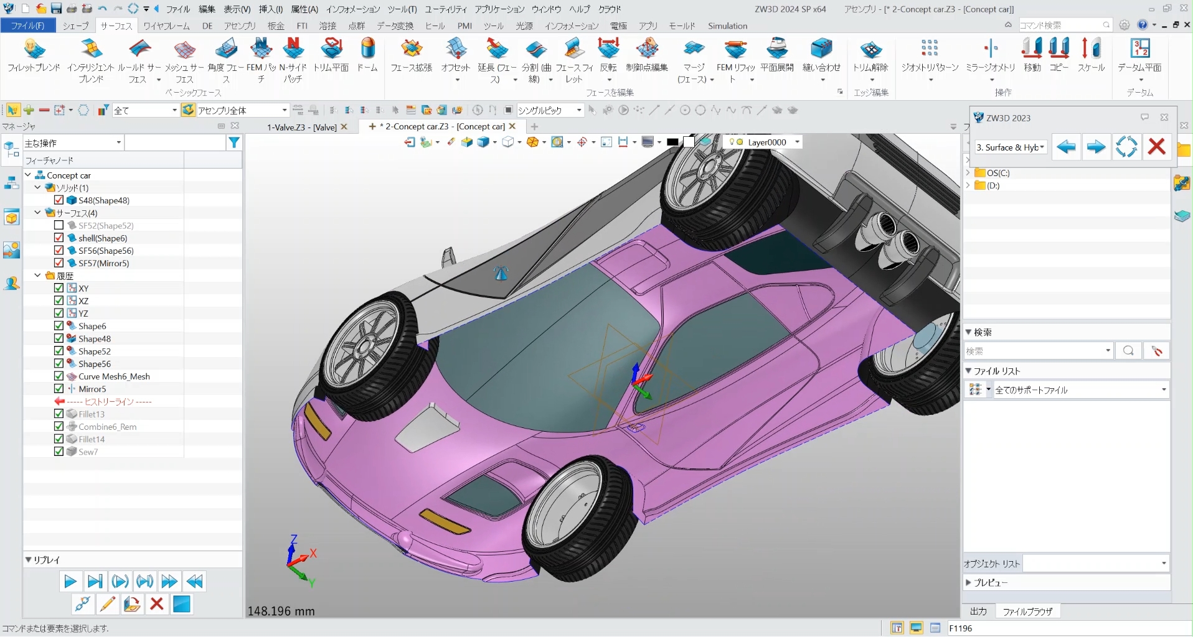Open the ヘルプ menu
This screenshot has width=1193, height=637.
pos(579,9)
